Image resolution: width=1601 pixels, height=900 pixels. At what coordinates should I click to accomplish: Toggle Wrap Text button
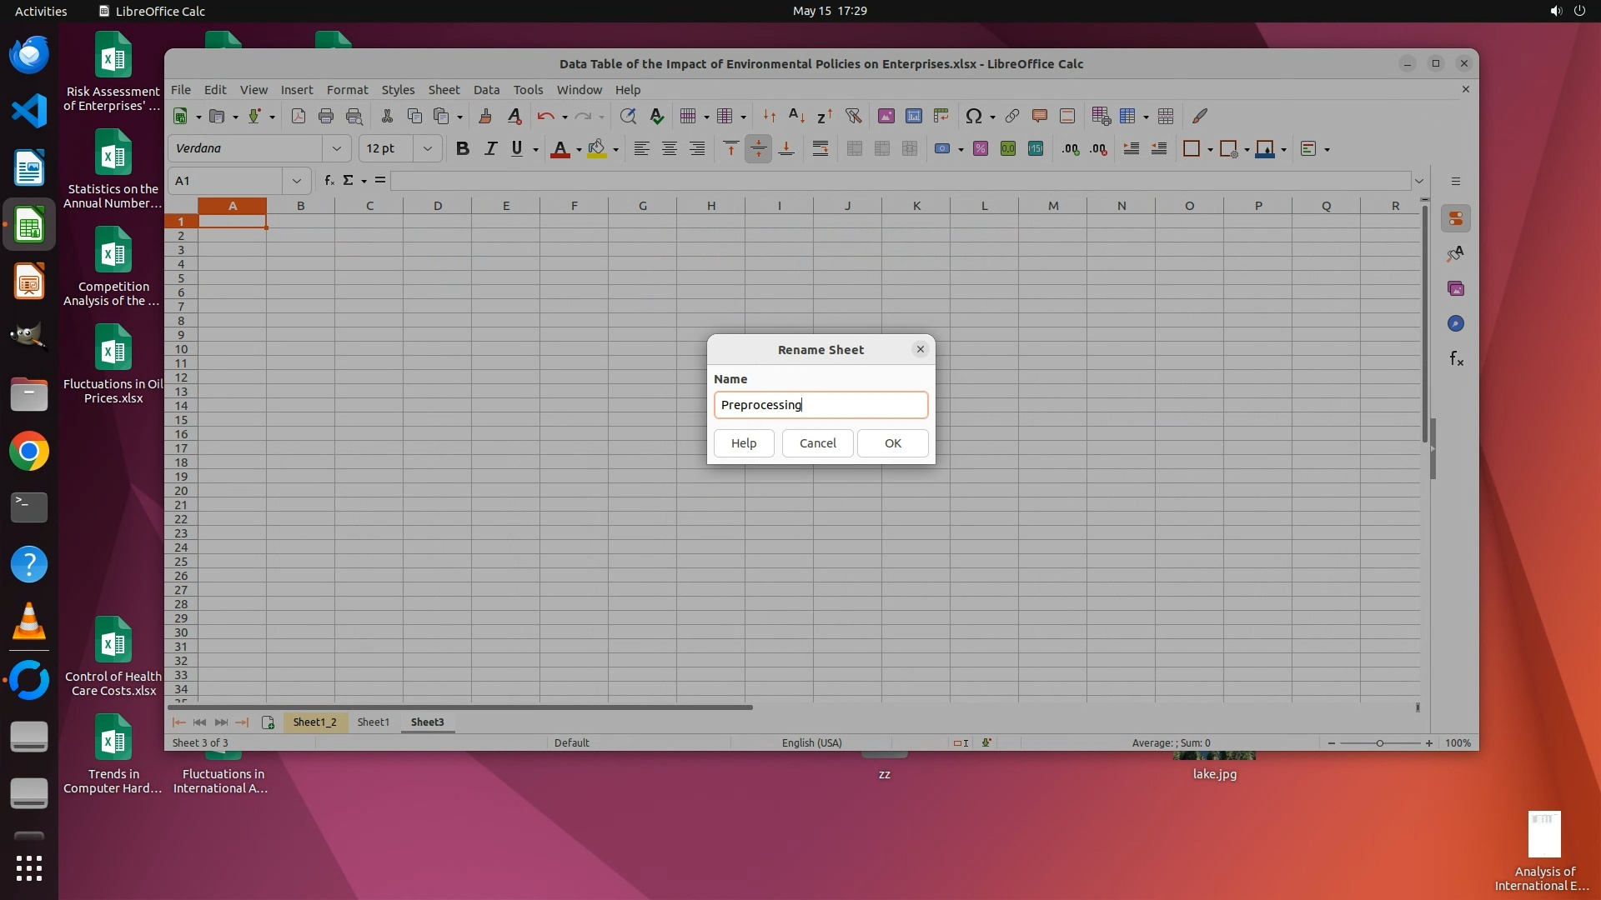click(x=820, y=149)
